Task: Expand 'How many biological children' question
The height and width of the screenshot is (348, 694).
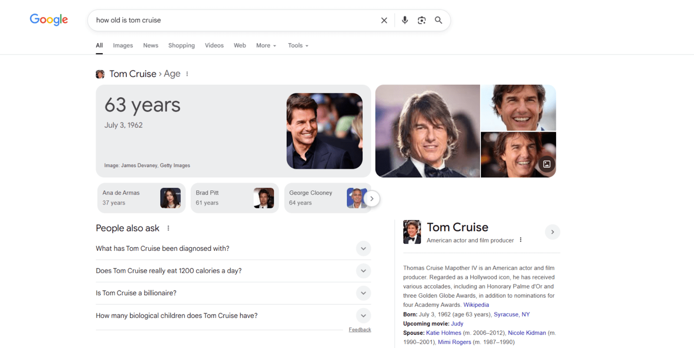Action: [x=233, y=316]
